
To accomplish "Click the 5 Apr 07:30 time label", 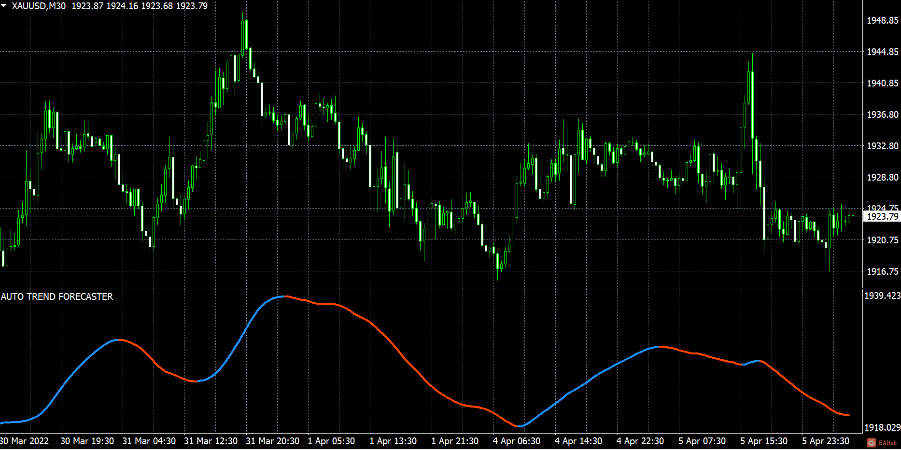I will point(702,441).
